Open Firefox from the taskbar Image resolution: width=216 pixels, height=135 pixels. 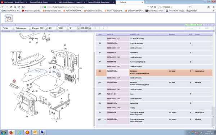tap(12, 132)
